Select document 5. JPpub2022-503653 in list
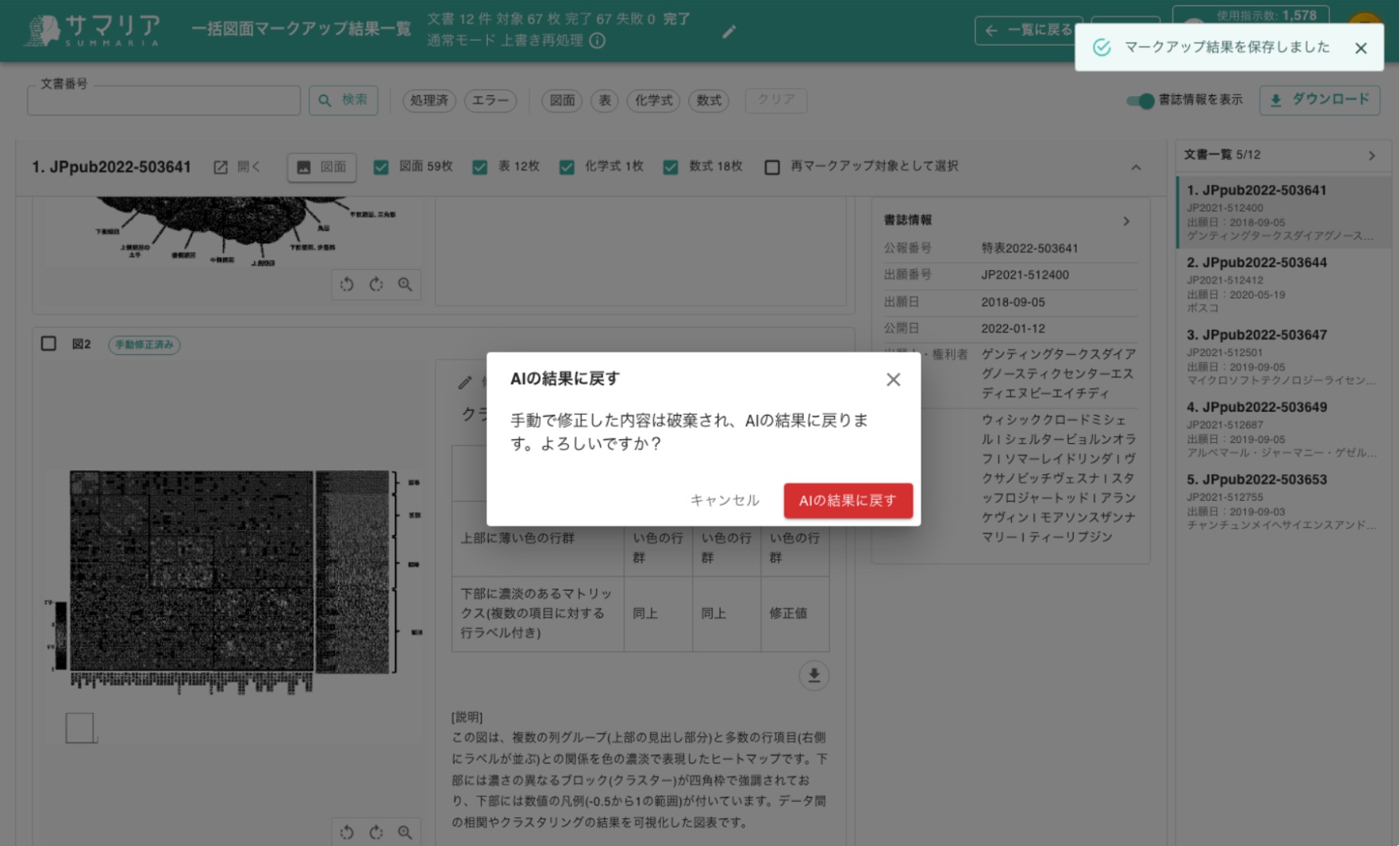Image resolution: width=1399 pixels, height=846 pixels. 1284,502
